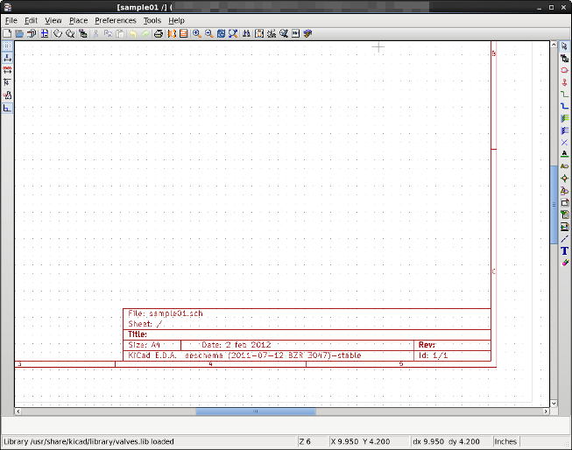Image resolution: width=572 pixels, height=450 pixels.
Task: Select hierarchical label tool
Action: (564, 190)
